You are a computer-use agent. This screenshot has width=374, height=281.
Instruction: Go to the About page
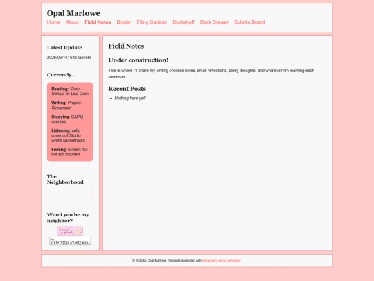coord(72,22)
